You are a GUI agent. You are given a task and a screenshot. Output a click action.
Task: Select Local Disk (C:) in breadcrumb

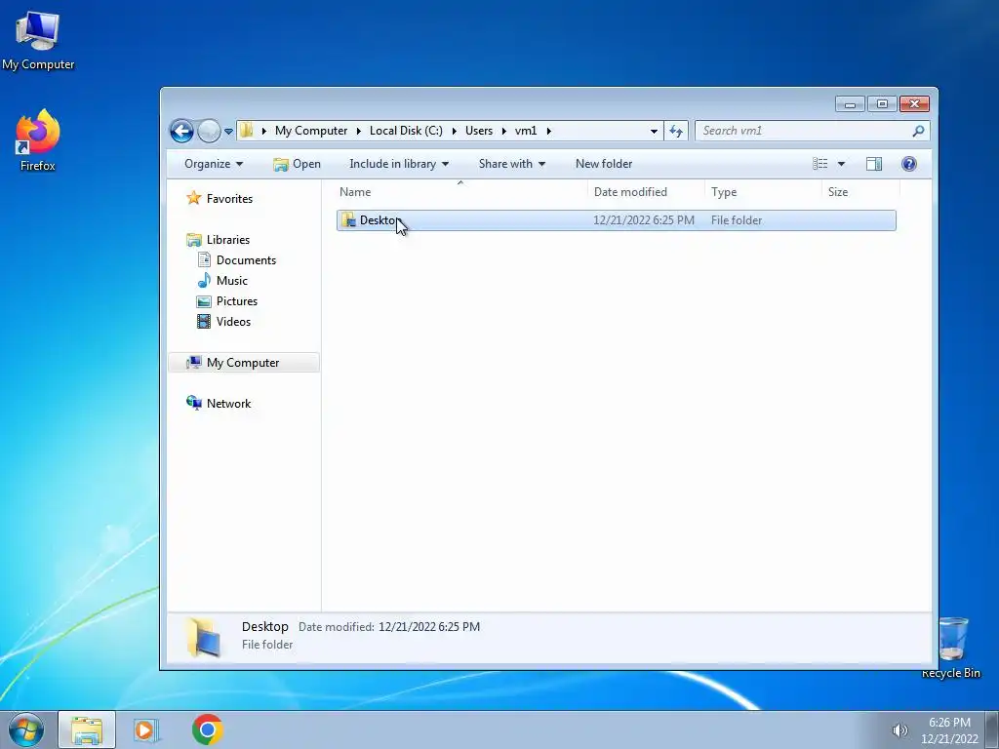coord(406,131)
